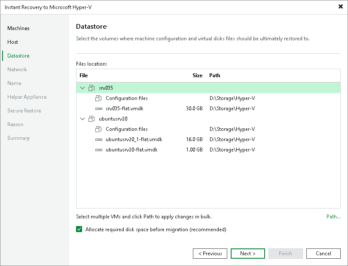Collapse the srv035 tree node
The image size is (348, 266).
pyautogui.click(x=82, y=88)
